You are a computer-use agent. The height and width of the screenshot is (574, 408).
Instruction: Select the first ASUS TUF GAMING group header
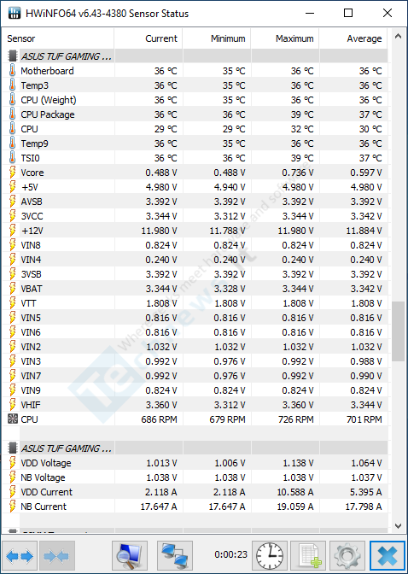pyautogui.click(x=196, y=56)
